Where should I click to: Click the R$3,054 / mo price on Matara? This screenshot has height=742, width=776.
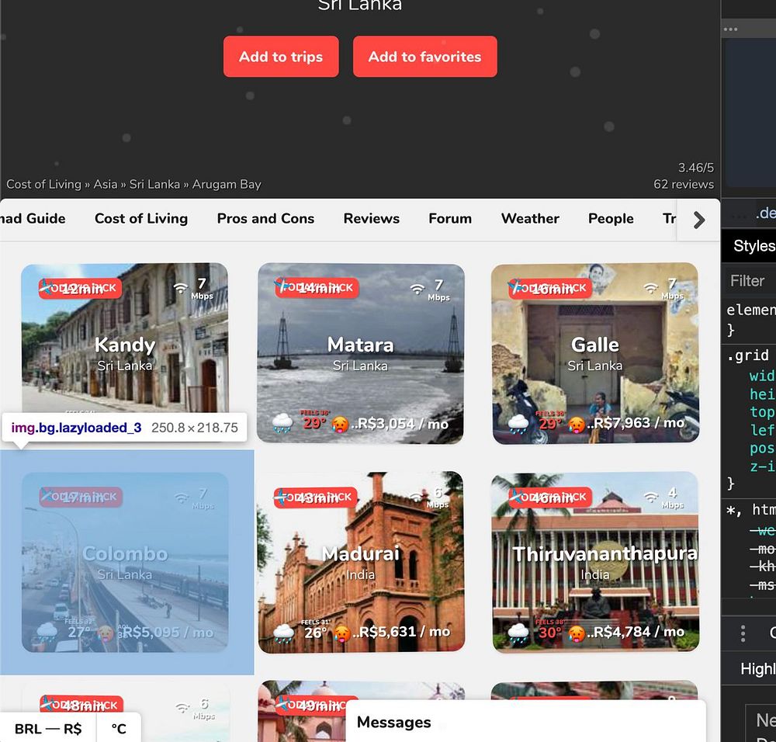click(403, 424)
